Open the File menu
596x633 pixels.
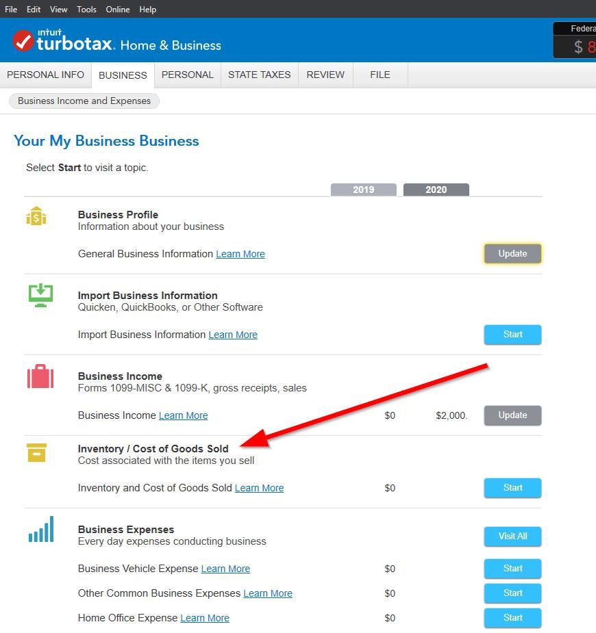11,10
